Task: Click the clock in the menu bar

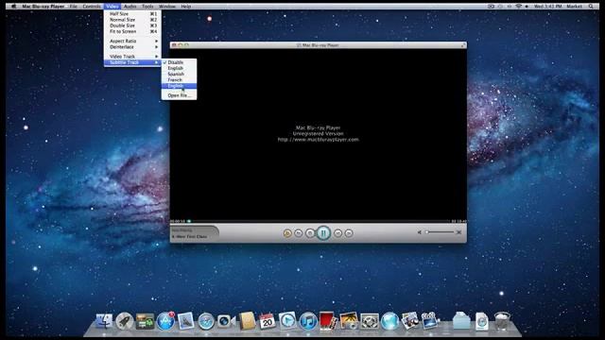Action: click(548, 7)
